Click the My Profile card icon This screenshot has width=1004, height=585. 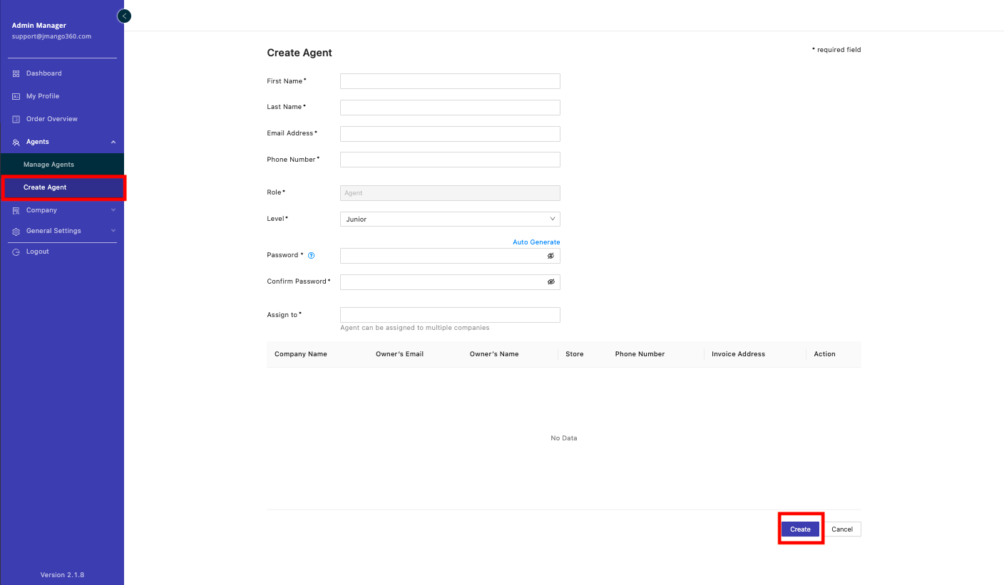tap(16, 96)
